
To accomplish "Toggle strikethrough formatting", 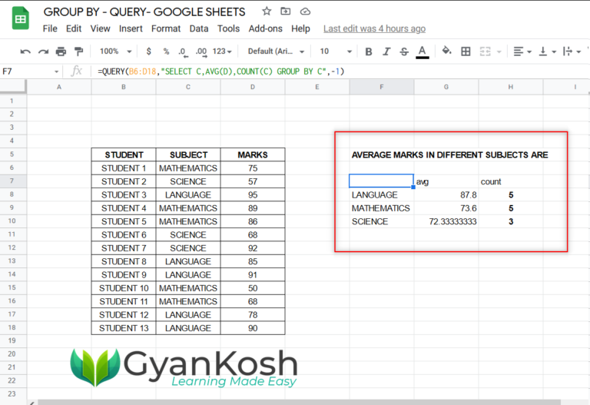I will (x=404, y=51).
